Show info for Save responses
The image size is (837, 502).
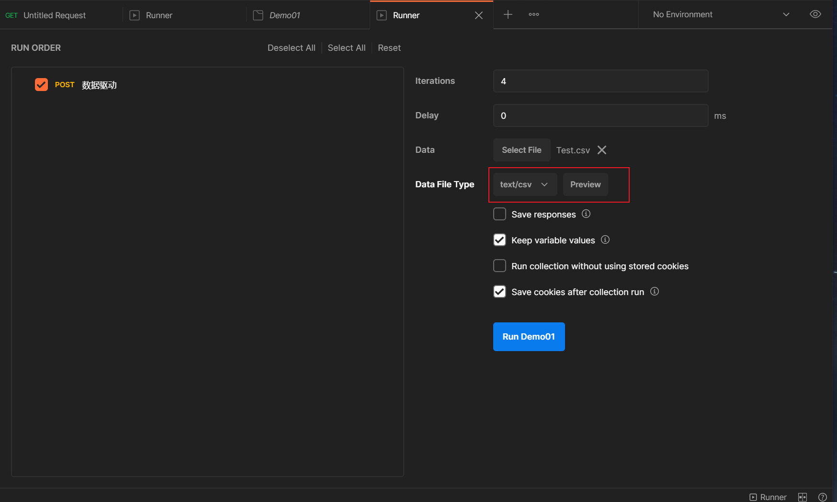coord(586,214)
